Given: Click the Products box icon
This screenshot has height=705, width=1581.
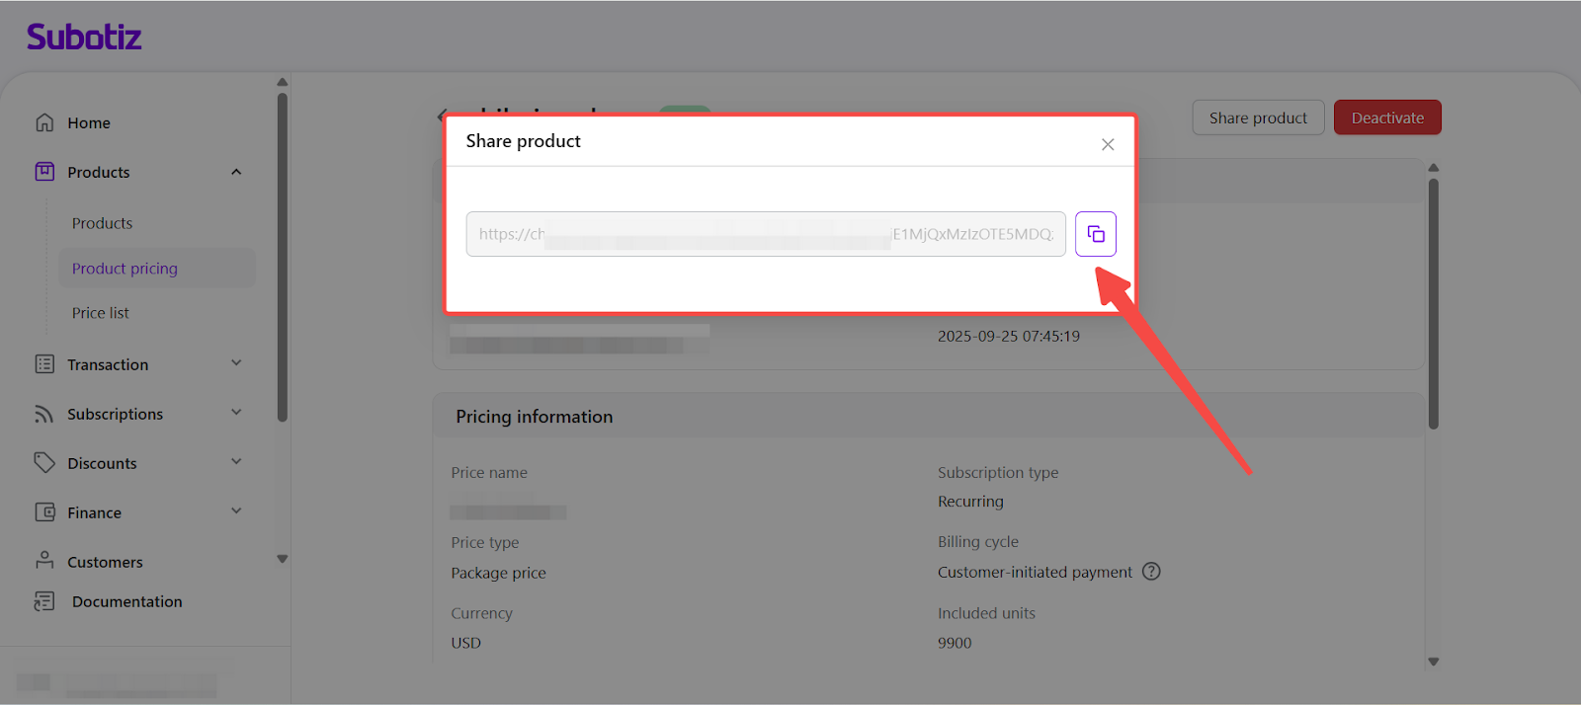Looking at the screenshot, I should click(x=44, y=172).
